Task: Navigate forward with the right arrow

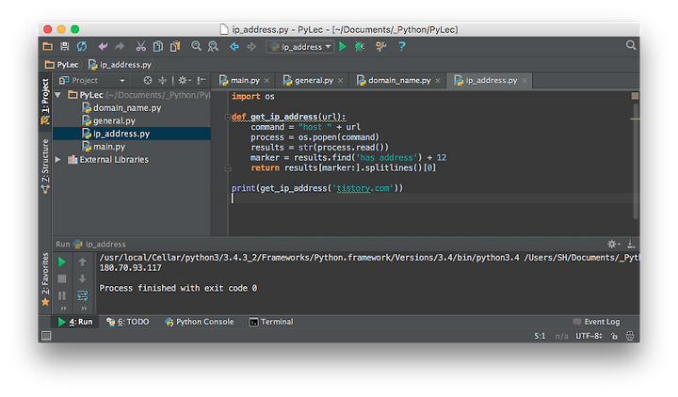Action: click(251, 46)
